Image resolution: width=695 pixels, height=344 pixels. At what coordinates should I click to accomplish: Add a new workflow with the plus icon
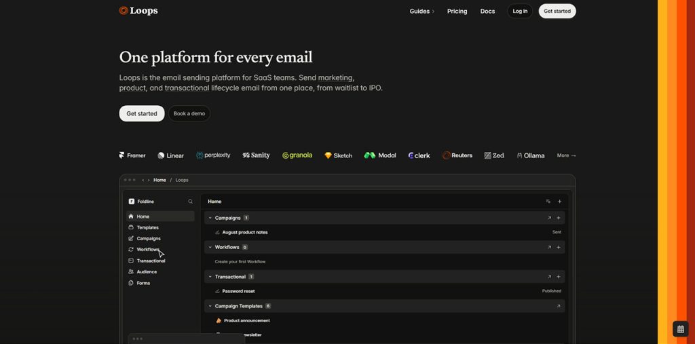coord(559,247)
